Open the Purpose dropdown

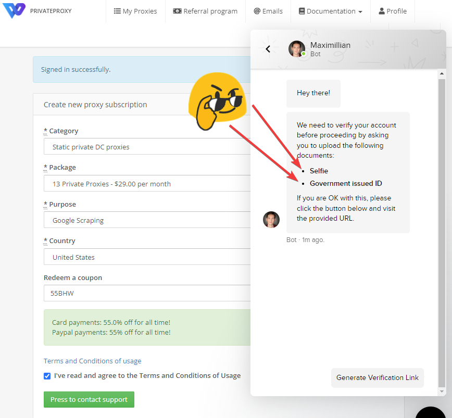point(147,220)
